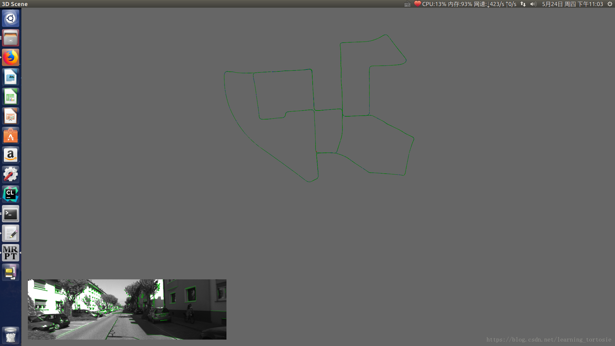Viewport: 615px width, 346px height.
Task: Open Ubuntu Software center icon
Action: click(x=11, y=136)
